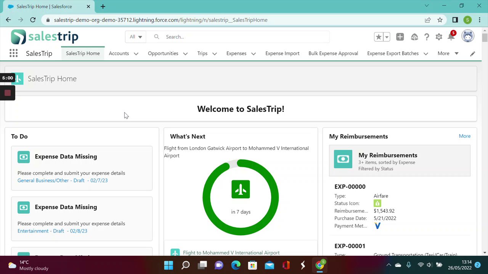View notifications via the bell icon
The width and height of the screenshot is (488, 274).
(x=451, y=37)
